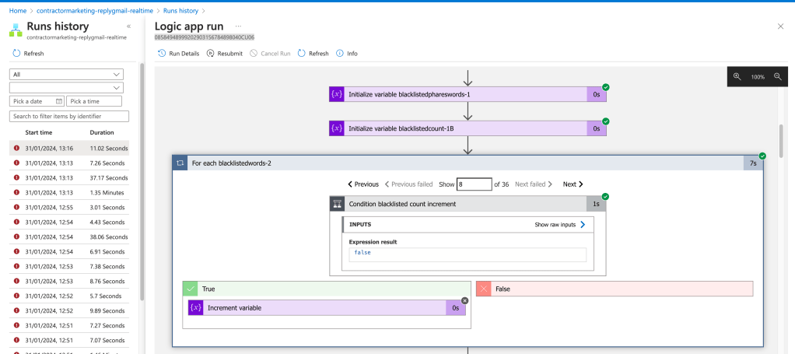Click contractormarketing-replygmail-realtime breadcrumb
Image resolution: width=795 pixels, height=354 pixels.
pos(93,10)
